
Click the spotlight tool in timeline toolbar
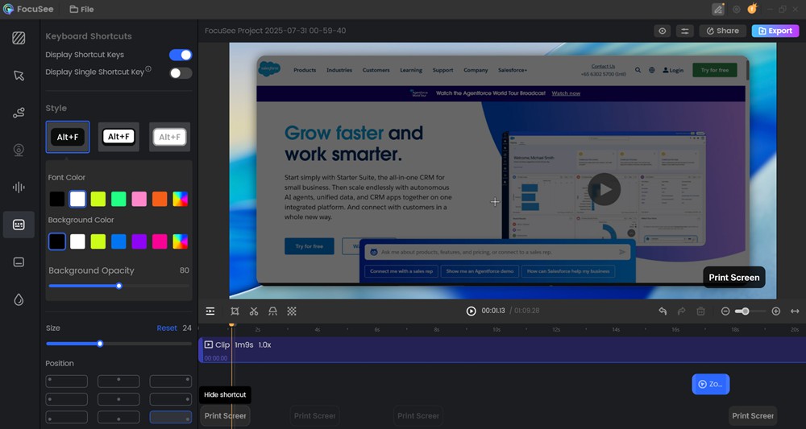coord(273,311)
